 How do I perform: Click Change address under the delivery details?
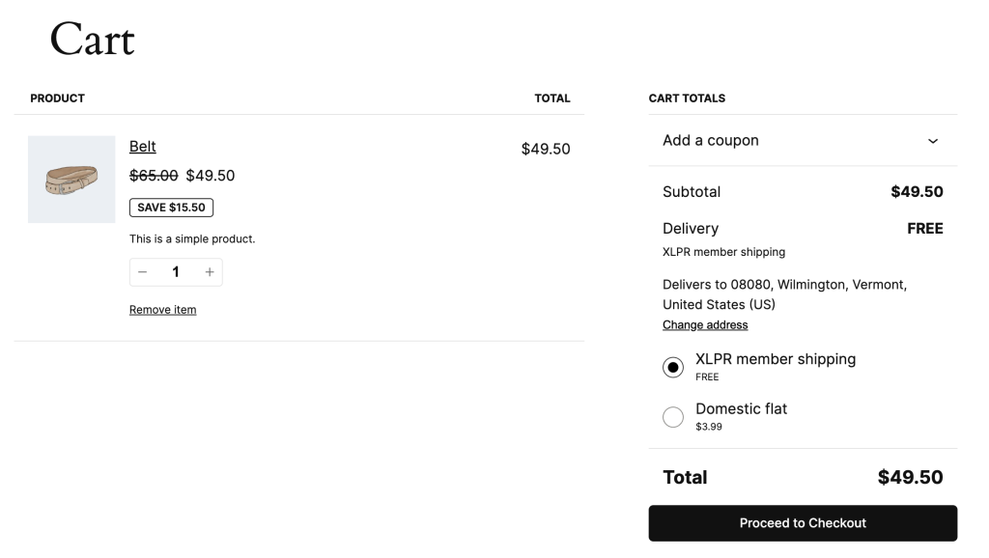pyautogui.click(x=704, y=324)
